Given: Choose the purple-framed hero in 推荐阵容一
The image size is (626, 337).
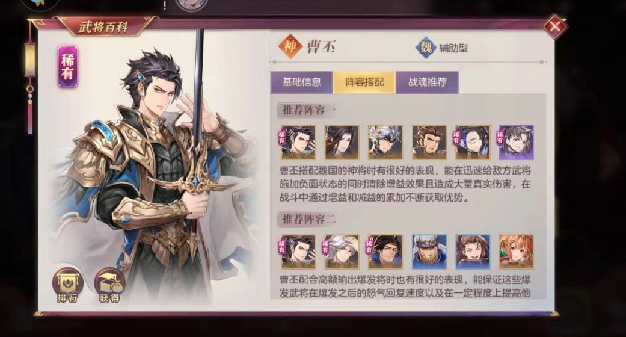Looking at the screenshot, I should (x=516, y=142).
